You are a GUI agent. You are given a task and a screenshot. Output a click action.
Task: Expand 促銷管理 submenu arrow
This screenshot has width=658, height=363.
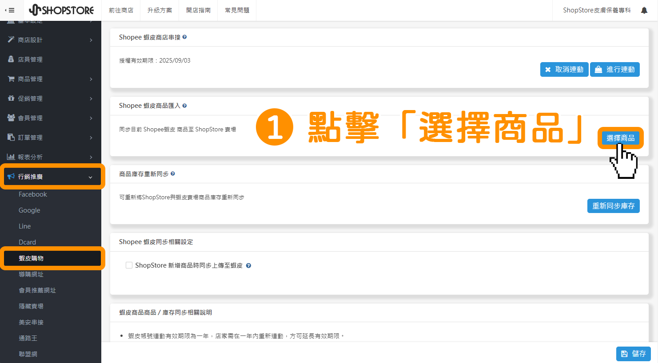(x=91, y=99)
